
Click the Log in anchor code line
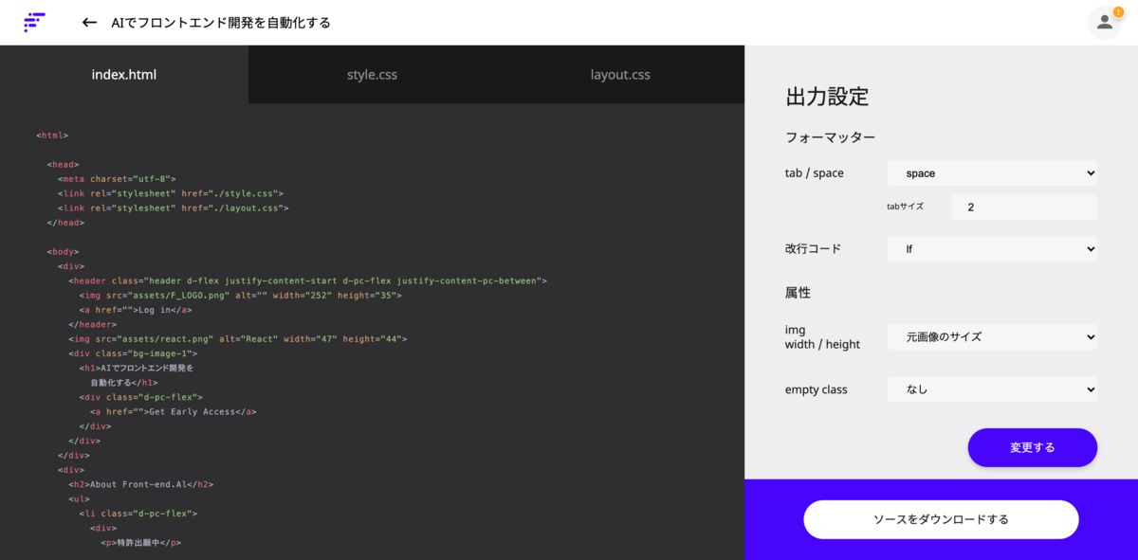pos(136,310)
